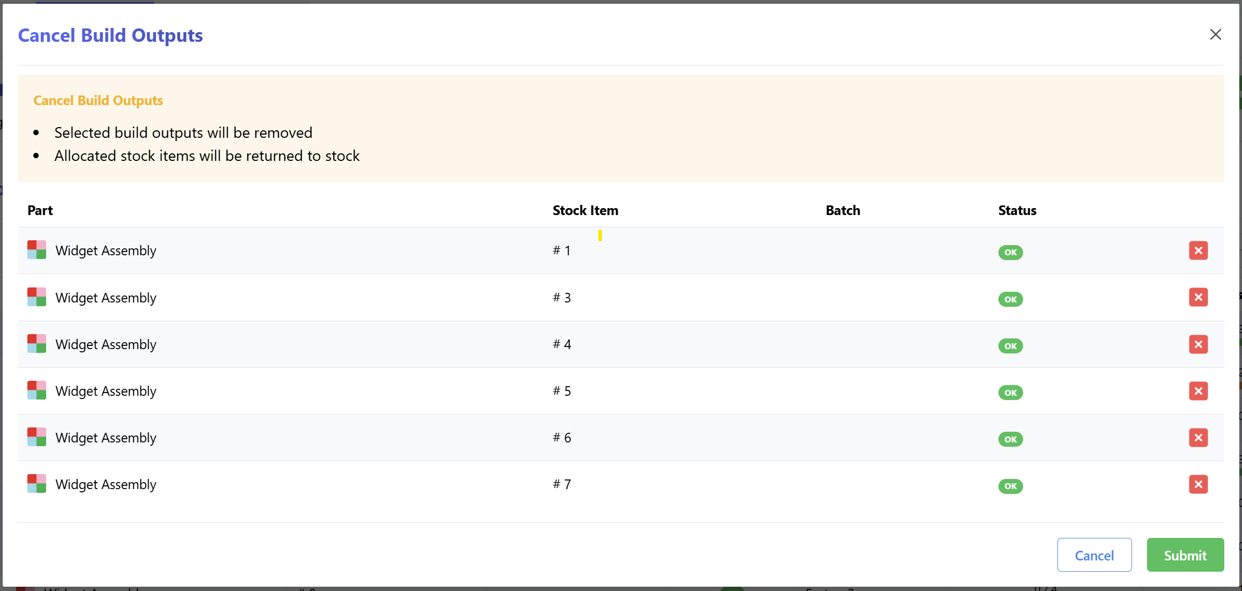This screenshot has width=1242, height=591.
Task: Remove stock item #1 row
Action: [1198, 250]
